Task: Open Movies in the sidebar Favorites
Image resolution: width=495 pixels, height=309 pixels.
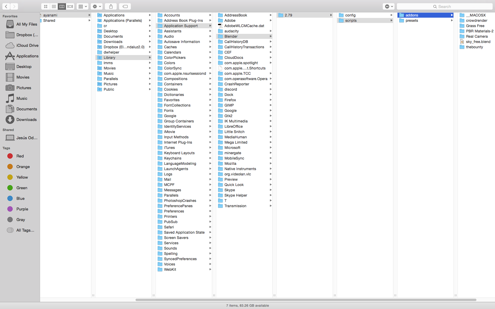Action: (20, 77)
